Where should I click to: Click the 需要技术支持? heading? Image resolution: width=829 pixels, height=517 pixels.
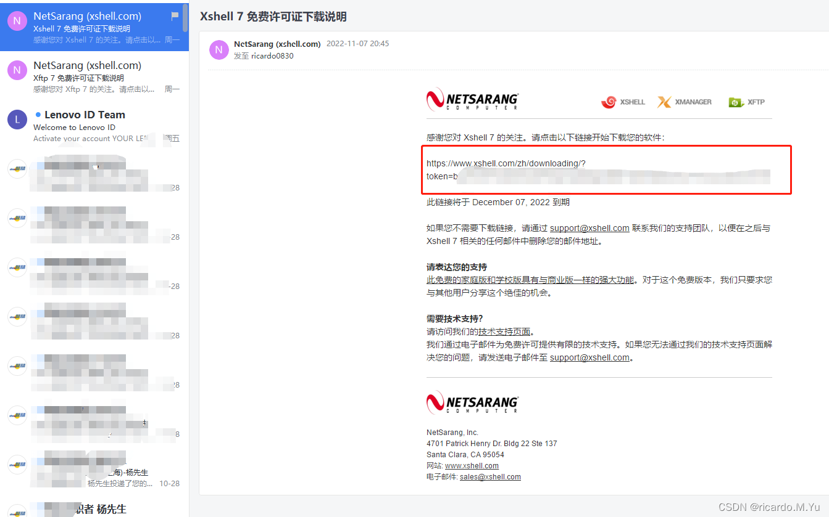(455, 319)
